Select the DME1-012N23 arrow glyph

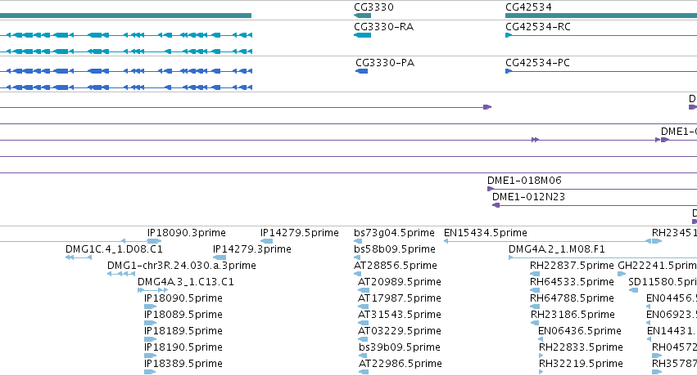click(496, 205)
